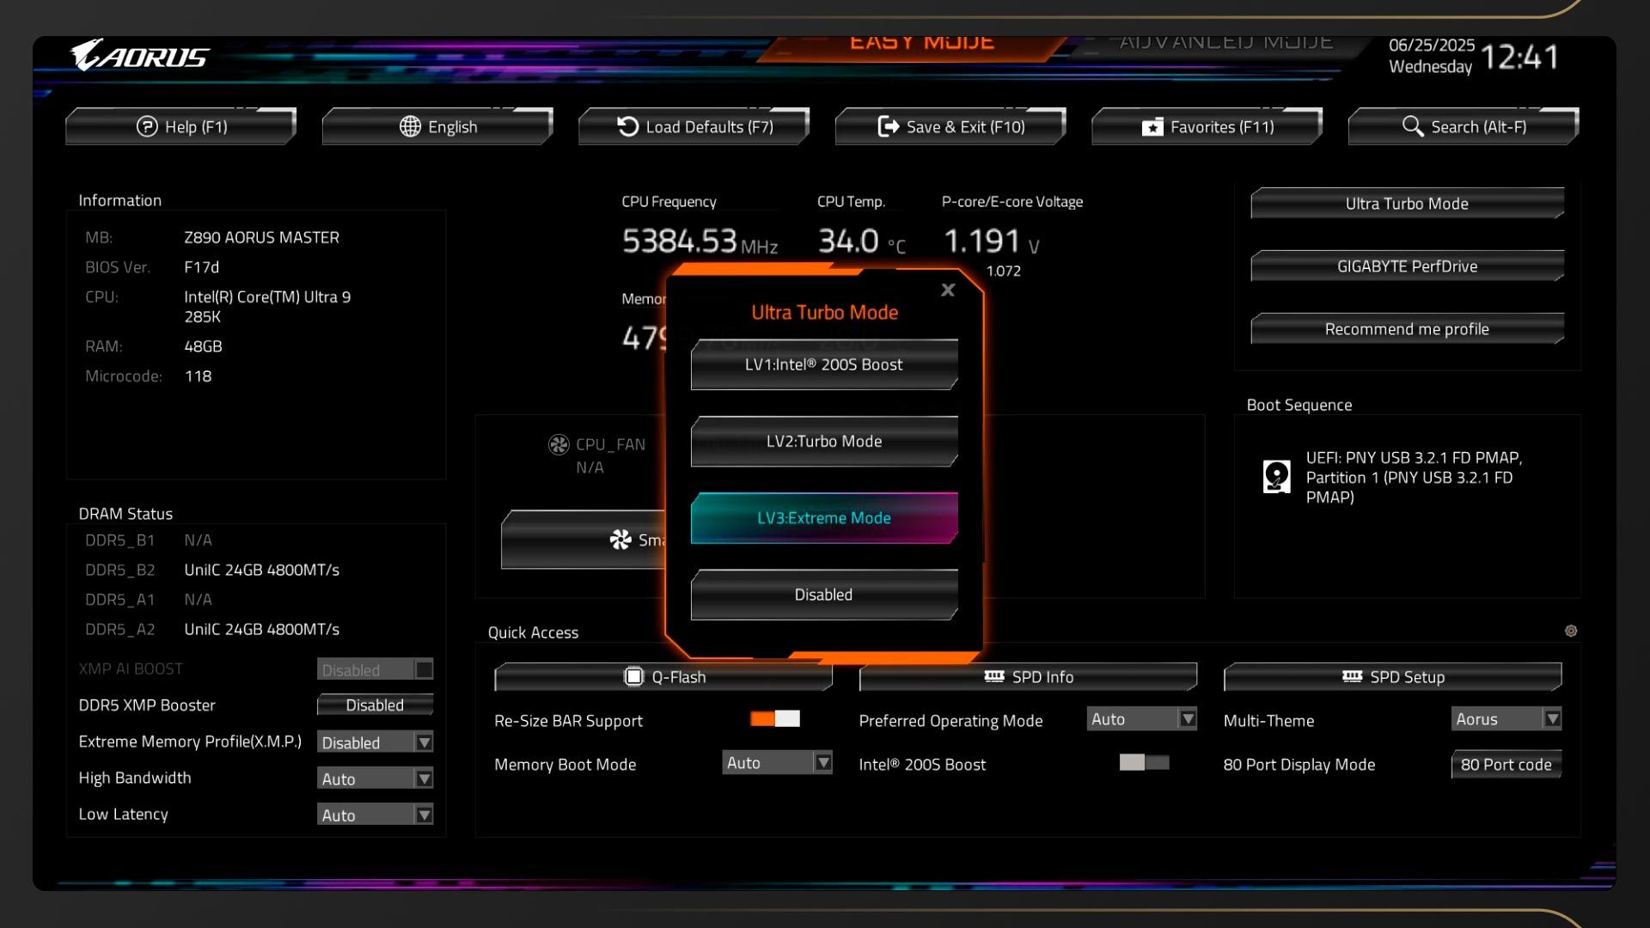Image resolution: width=1650 pixels, height=928 pixels.
Task: Click the Favorites star folder icon
Action: pyautogui.click(x=1152, y=127)
